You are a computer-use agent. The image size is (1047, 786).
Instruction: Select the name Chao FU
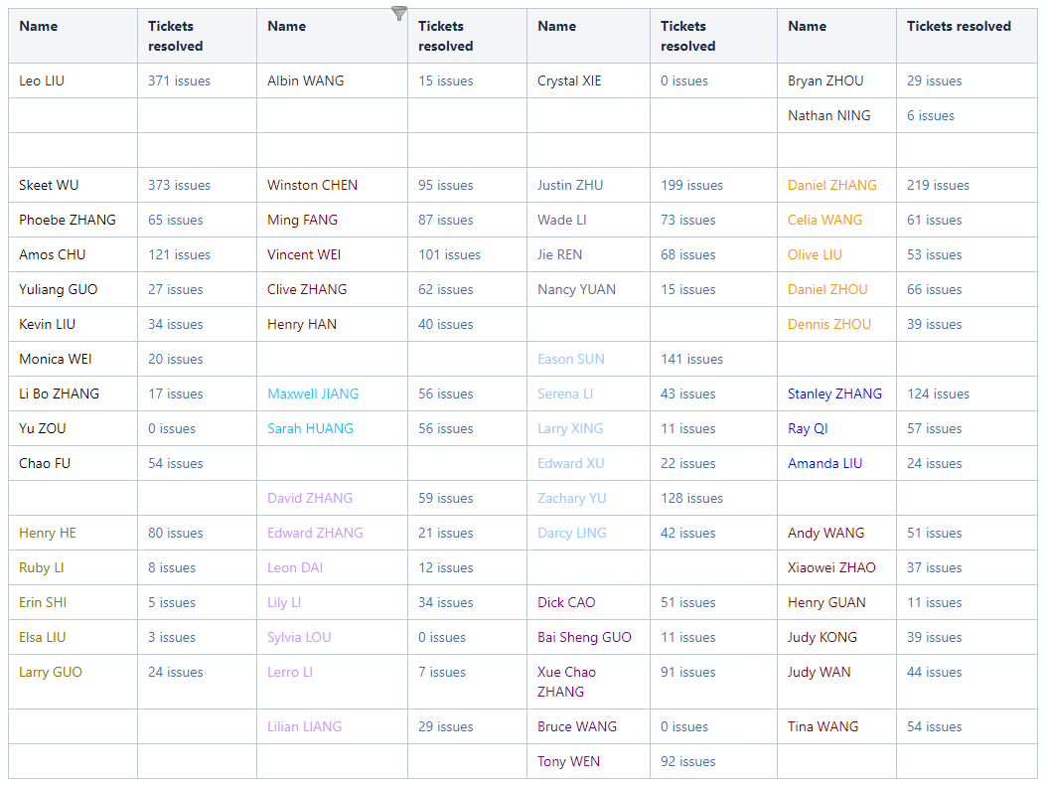(45, 463)
